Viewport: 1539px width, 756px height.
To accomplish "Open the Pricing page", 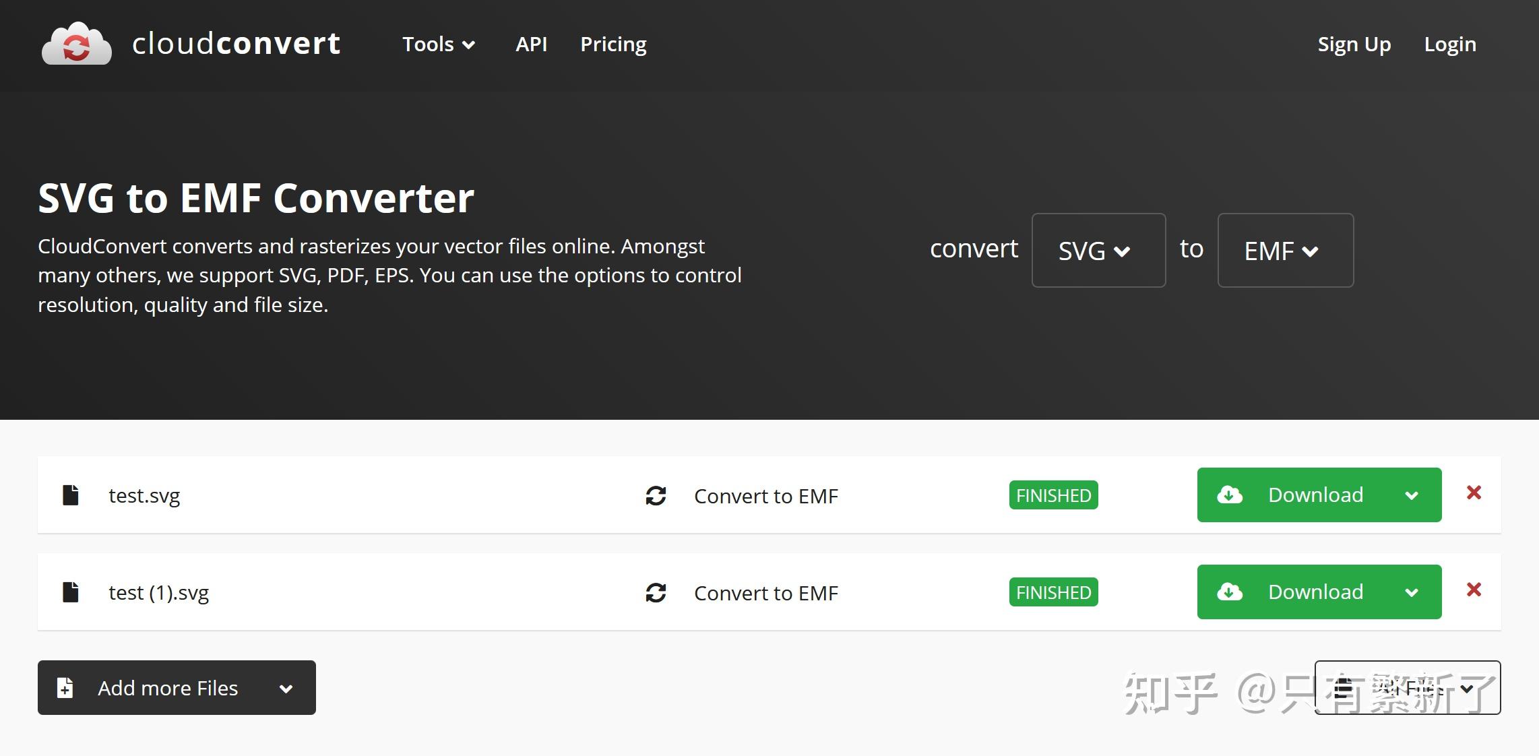I will point(613,44).
